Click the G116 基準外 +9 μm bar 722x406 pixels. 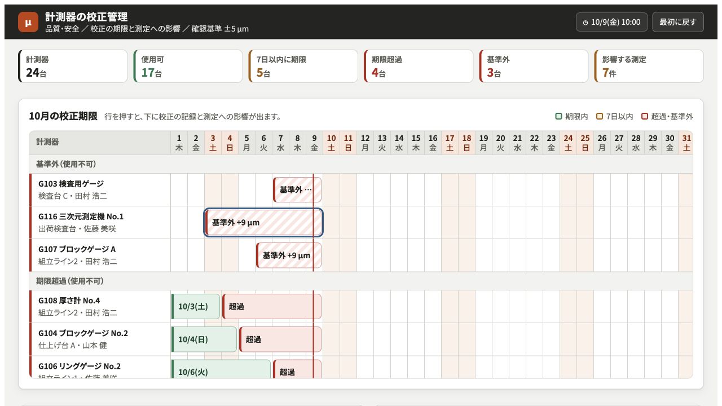pyautogui.click(x=264, y=223)
